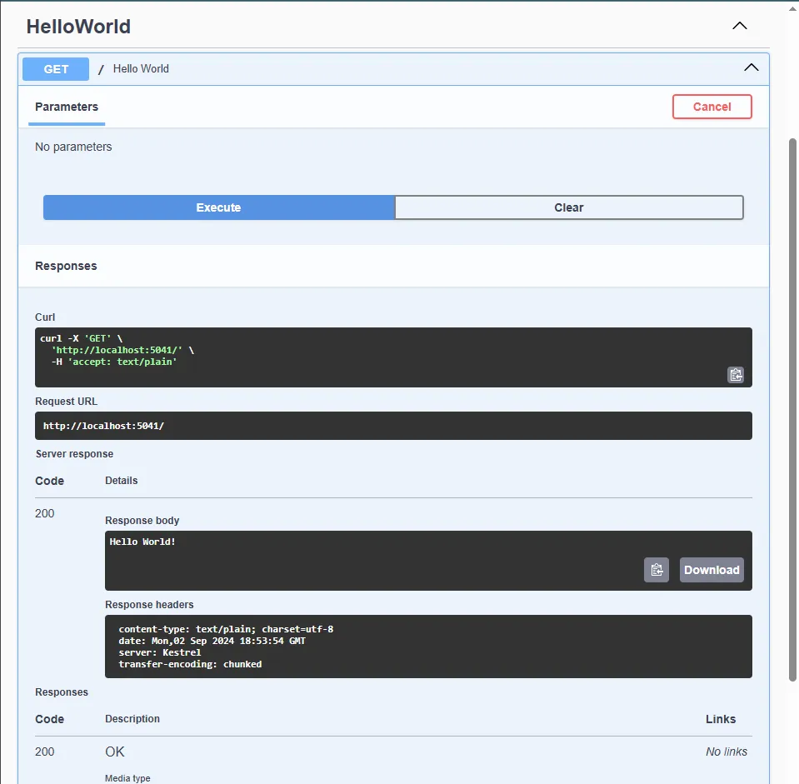The width and height of the screenshot is (799, 784).
Task: Click the No links text
Action: click(x=727, y=752)
